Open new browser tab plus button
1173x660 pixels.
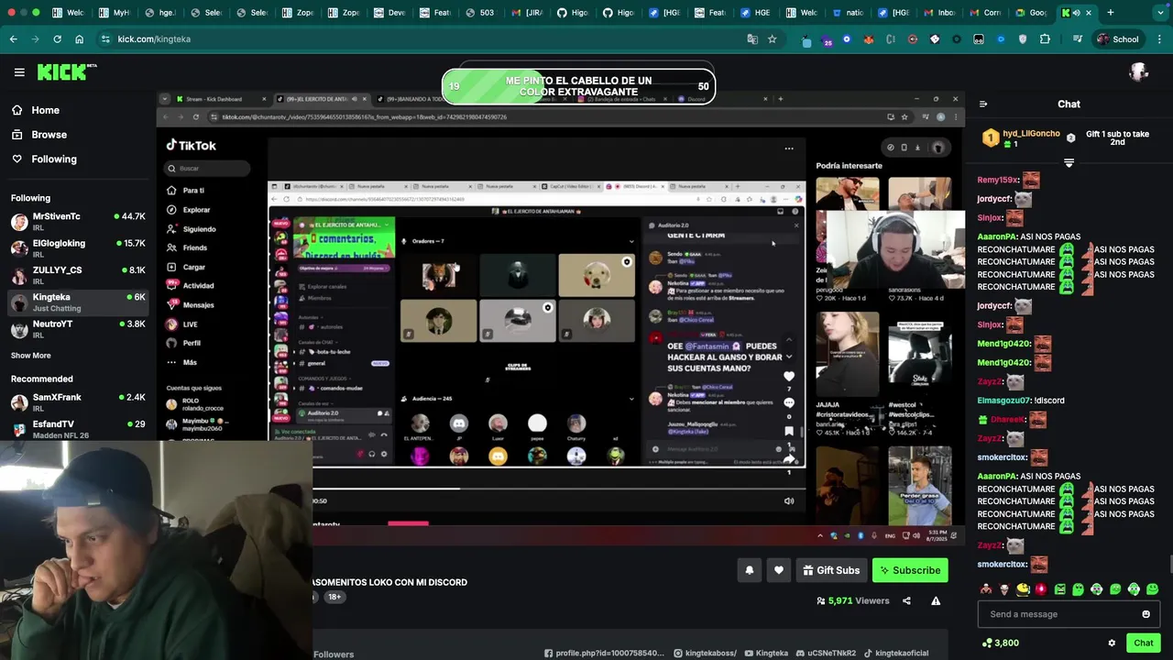(x=1110, y=13)
